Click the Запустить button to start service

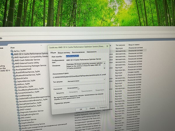point(60,93)
